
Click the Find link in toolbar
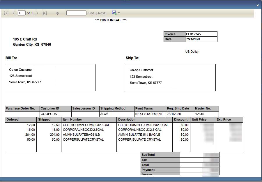coord(91,13)
